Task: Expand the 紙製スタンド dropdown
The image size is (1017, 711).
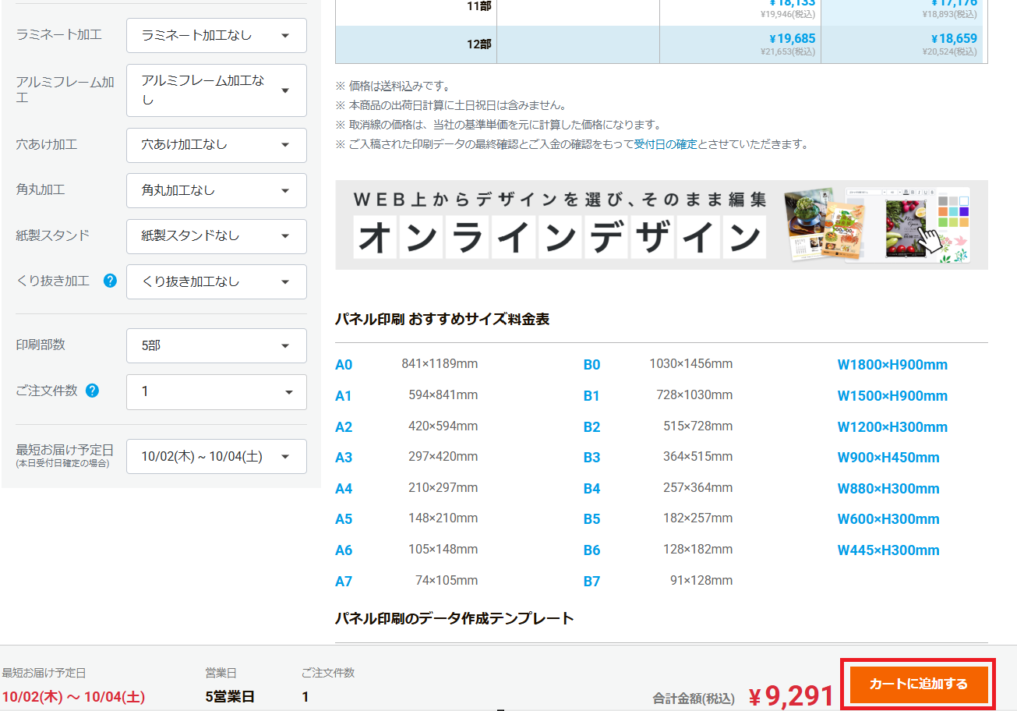Action: point(216,236)
